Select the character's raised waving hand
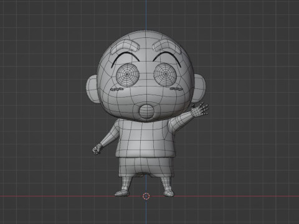Screen dimensions: 299x224 (x=199, y=110)
